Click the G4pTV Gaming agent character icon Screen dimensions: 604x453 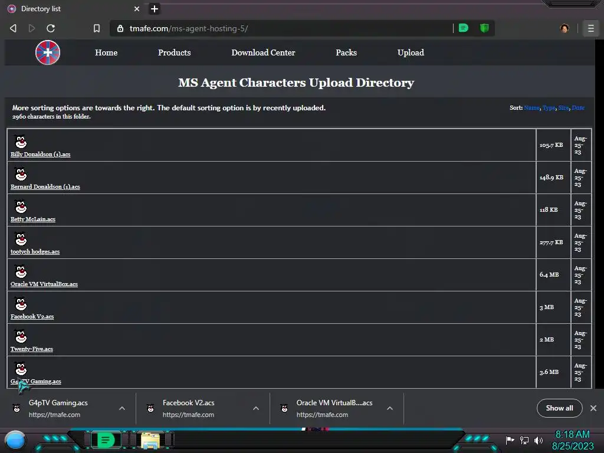point(21,368)
